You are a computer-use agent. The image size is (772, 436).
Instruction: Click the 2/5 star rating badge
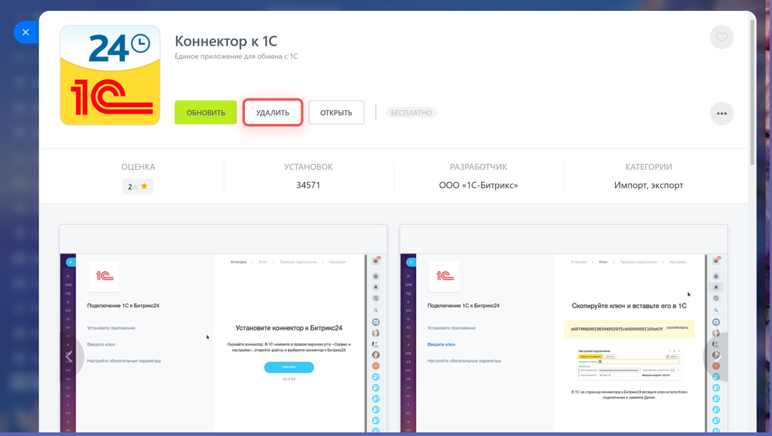pyautogui.click(x=138, y=187)
